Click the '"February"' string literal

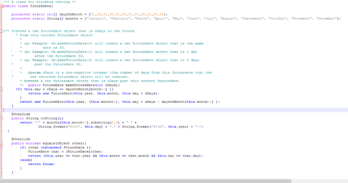pos(120,19)
